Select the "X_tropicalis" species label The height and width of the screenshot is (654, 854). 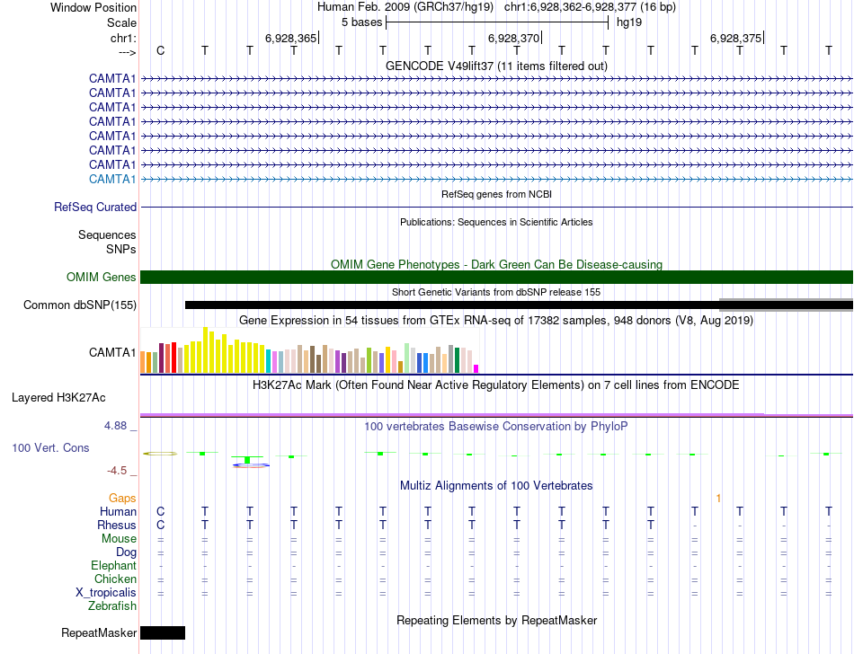pyautogui.click(x=106, y=593)
